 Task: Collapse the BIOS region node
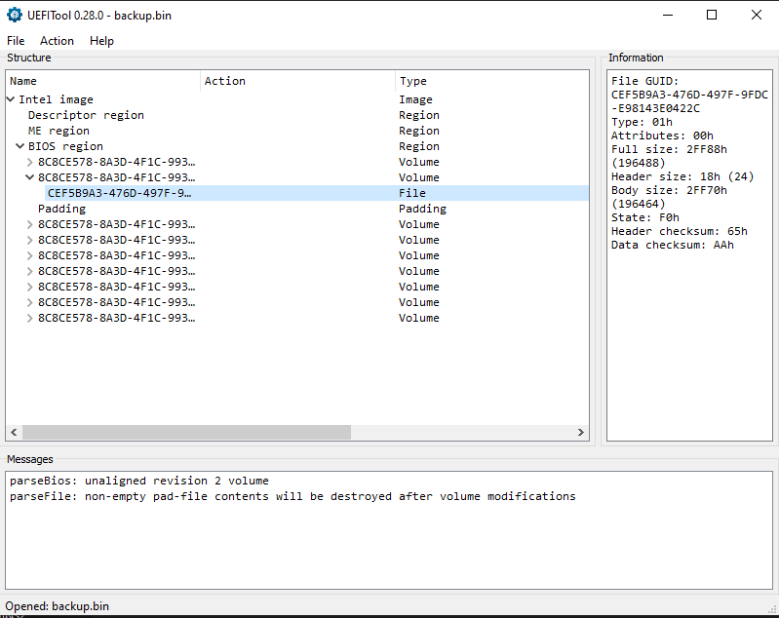pyautogui.click(x=19, y=146)
